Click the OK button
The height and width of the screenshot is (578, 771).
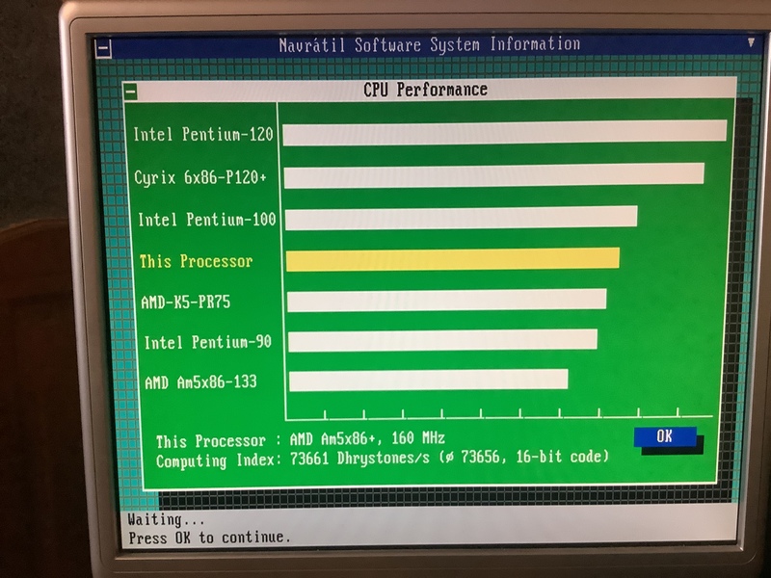click(665, 436)
